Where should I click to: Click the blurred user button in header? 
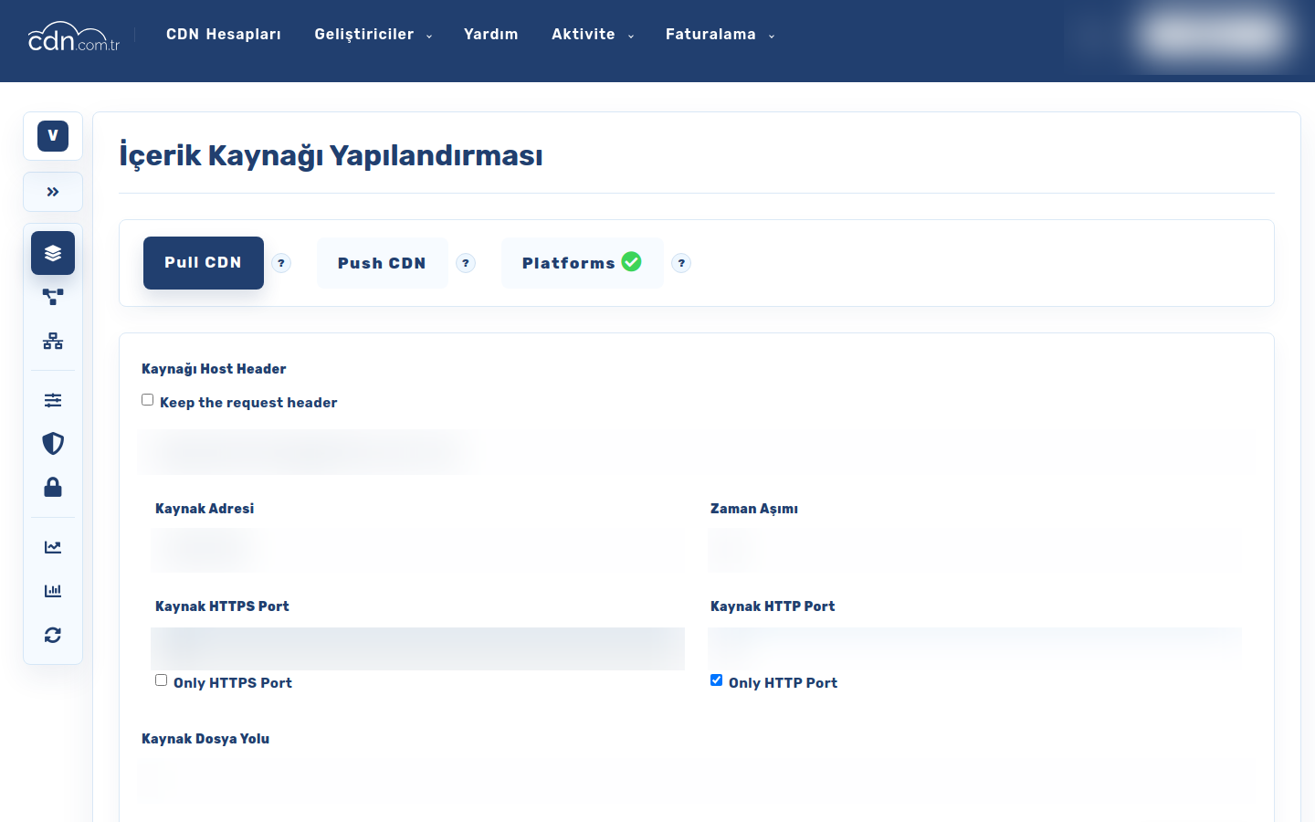click(1215, 36)
